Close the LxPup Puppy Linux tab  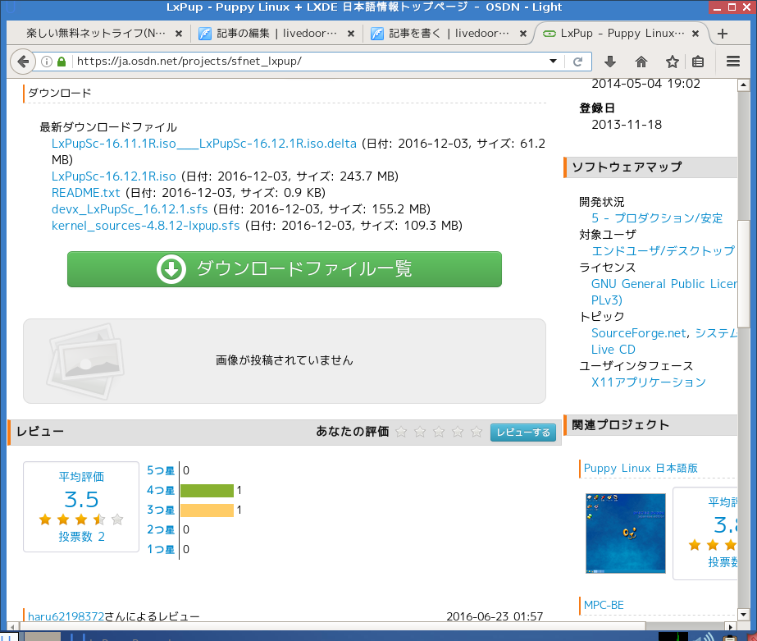[x=695, y=34]
